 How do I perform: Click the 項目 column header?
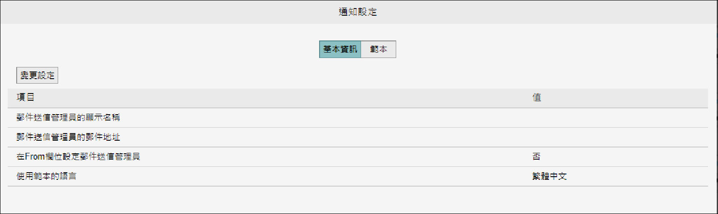click(26, 98)
